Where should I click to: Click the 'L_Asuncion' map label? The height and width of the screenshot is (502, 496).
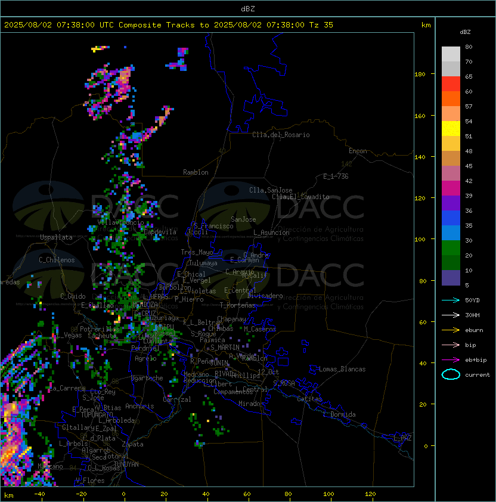pyautogui.click(x=271, y=233)
